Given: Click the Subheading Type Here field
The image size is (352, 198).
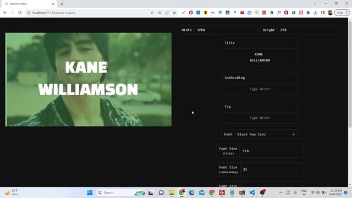Looking at the screenshot, I should [x=260, y=89].
